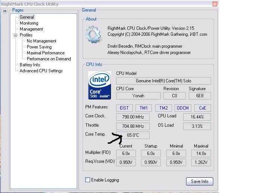This screenshot has height=193, width=268.
Task: Click the Core Clock value 798.00 MHz
Action: coord(133,117)
